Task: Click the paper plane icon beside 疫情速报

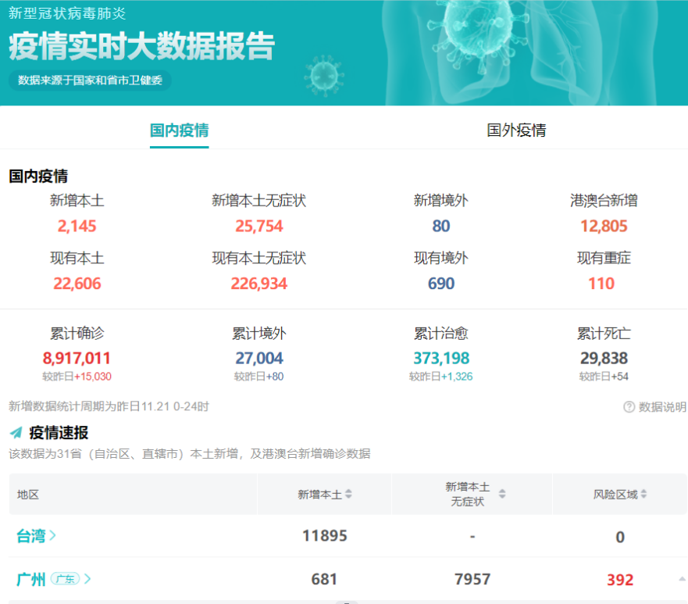Action: pos(16,432)
